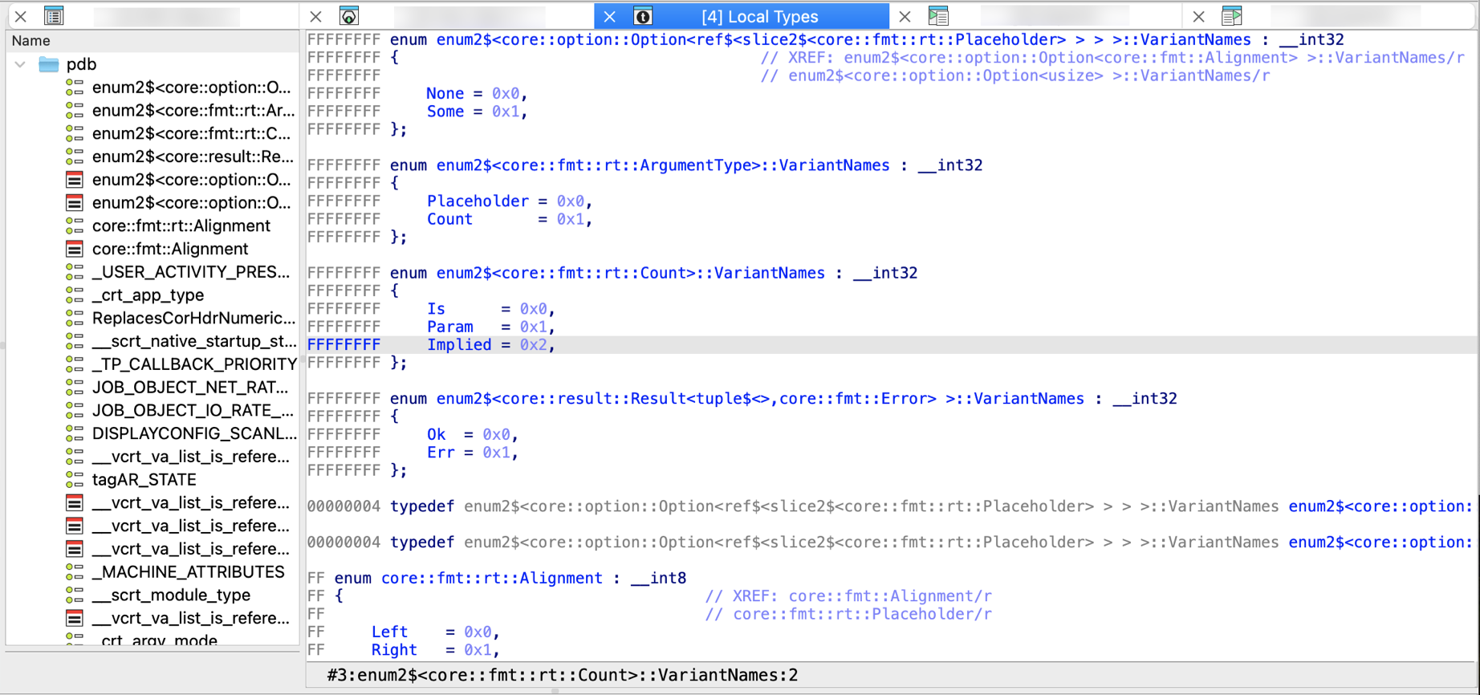Close the Local Types tab
1480x695 pixels.
pos(610,16)
